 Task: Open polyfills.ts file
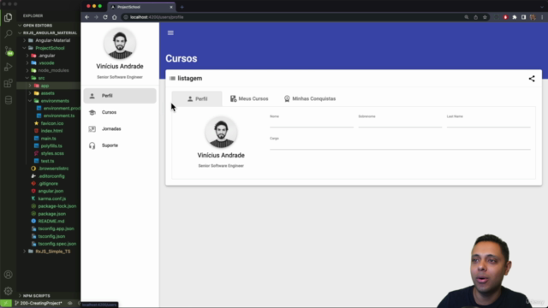(x=51, y=146)
